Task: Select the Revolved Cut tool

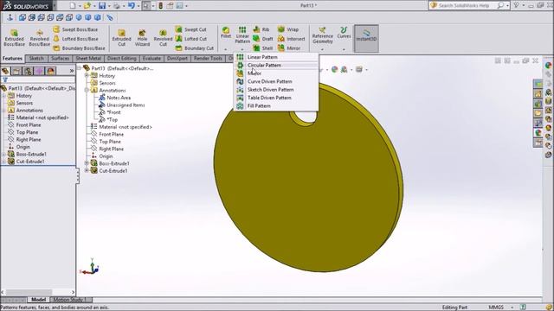Action: pyautogui.click(x=163, y=38)
